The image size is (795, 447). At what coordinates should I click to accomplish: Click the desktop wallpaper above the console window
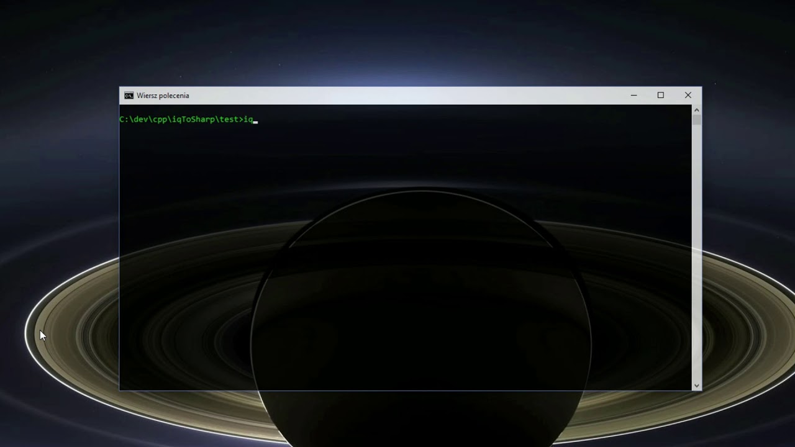pos(397,43)
